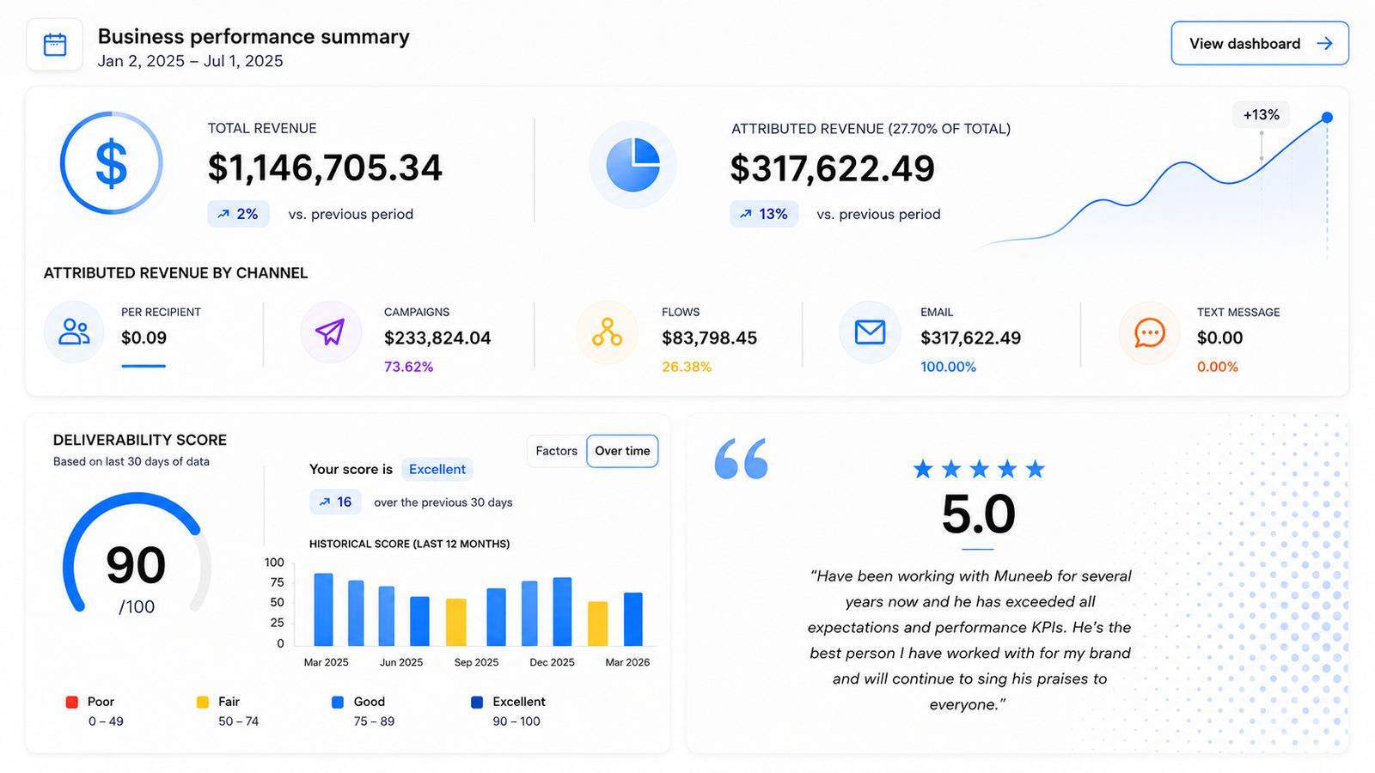Click the dollar sign total revenue icon
The width and height of the screenshot is (1375, 773).
click(x=111, y=163)
